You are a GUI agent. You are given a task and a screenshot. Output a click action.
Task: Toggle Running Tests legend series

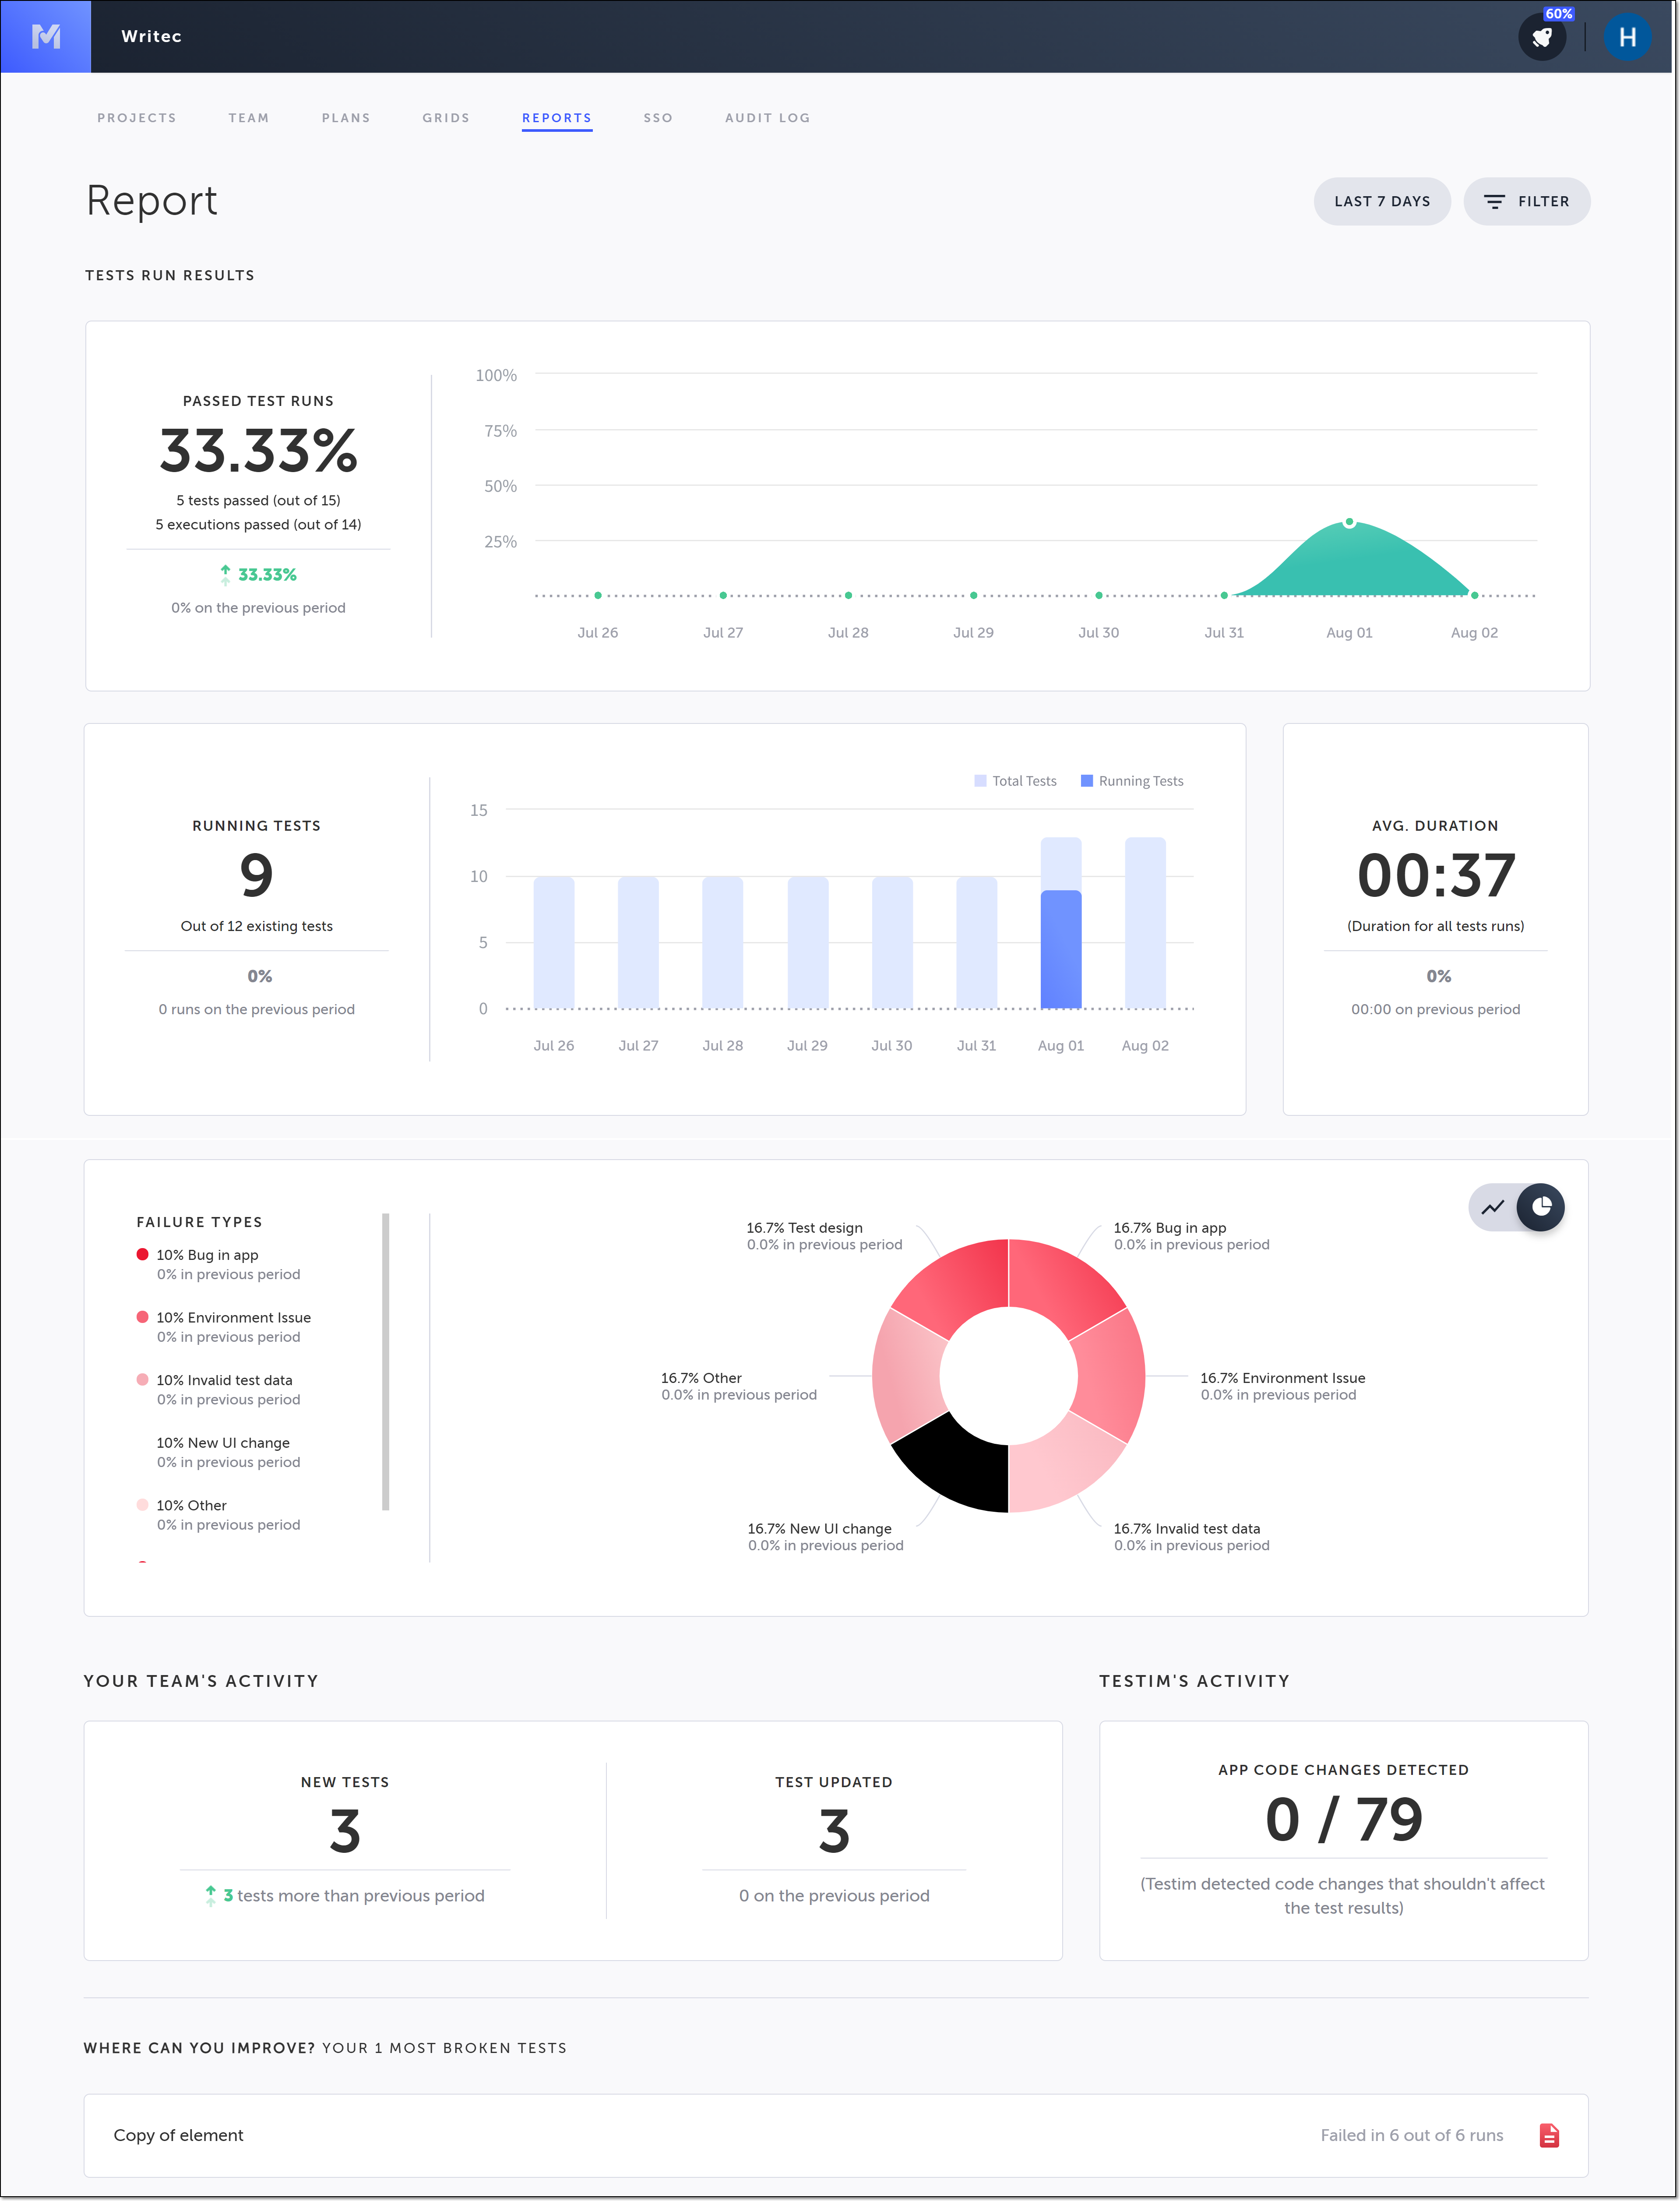pyautogui.click(x=1132, y=781)
